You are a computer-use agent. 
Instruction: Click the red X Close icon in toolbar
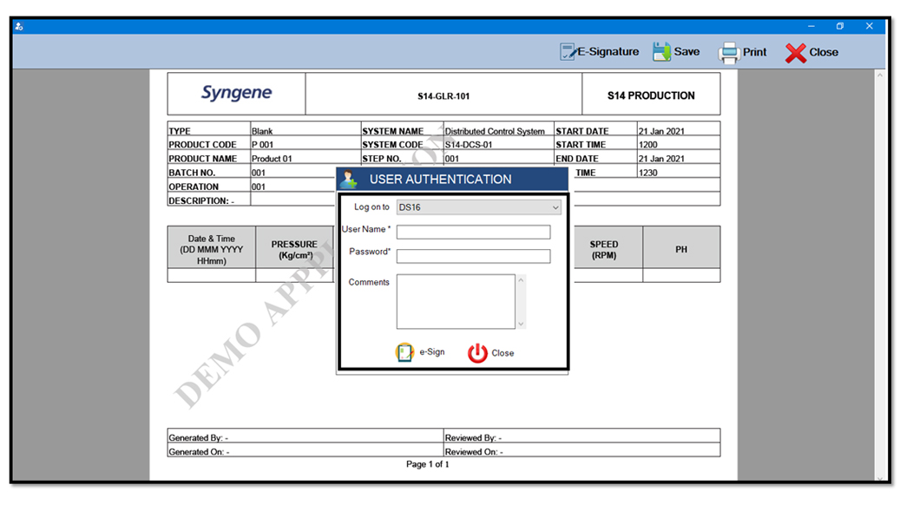coord(795,53)
